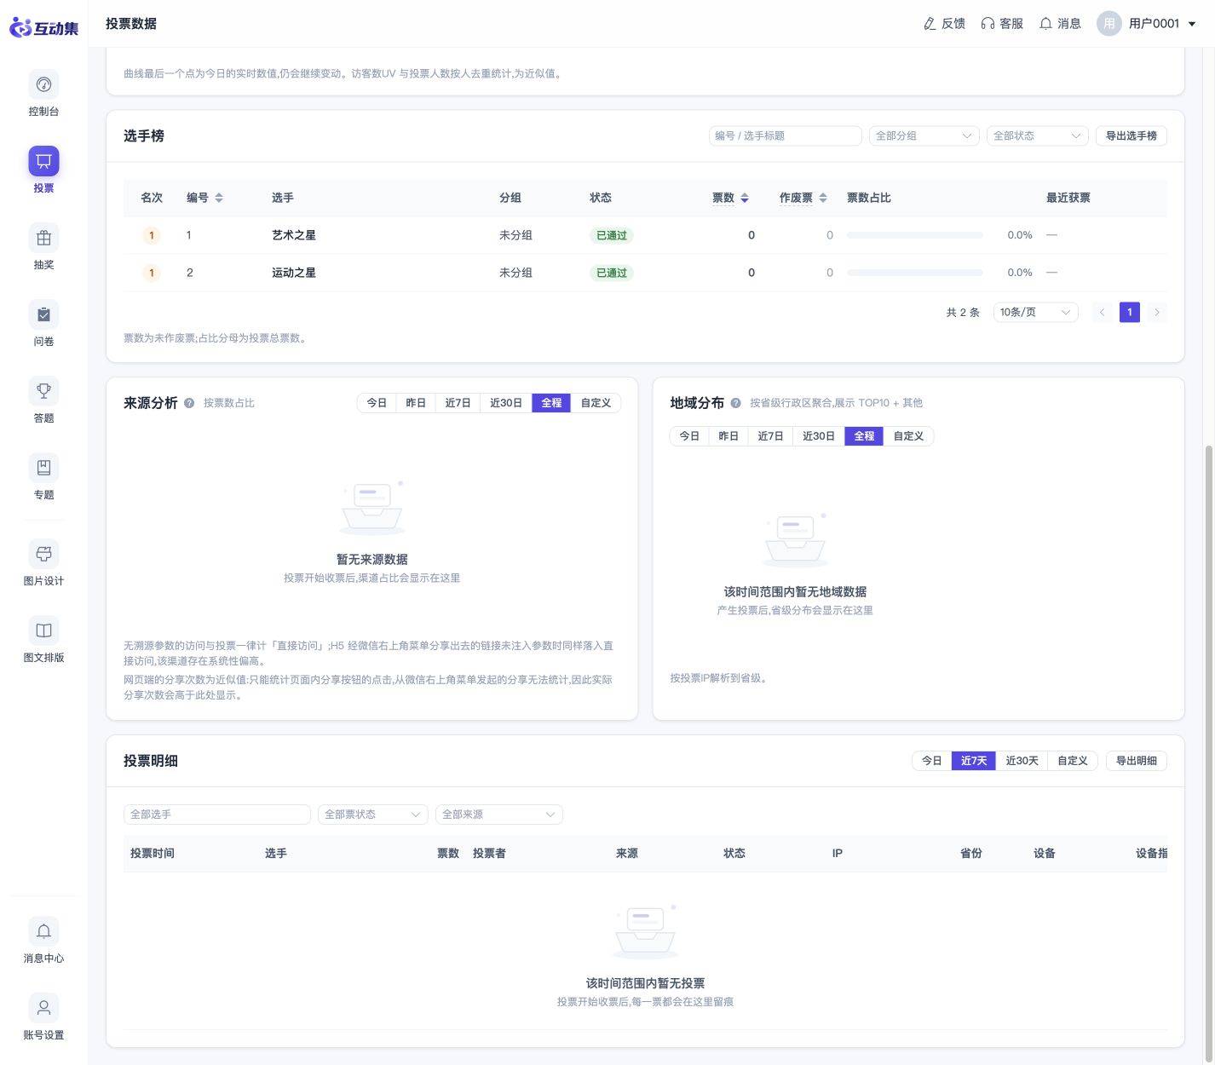
Task: Click the 导出明细 button
Action: point(1136,761)
